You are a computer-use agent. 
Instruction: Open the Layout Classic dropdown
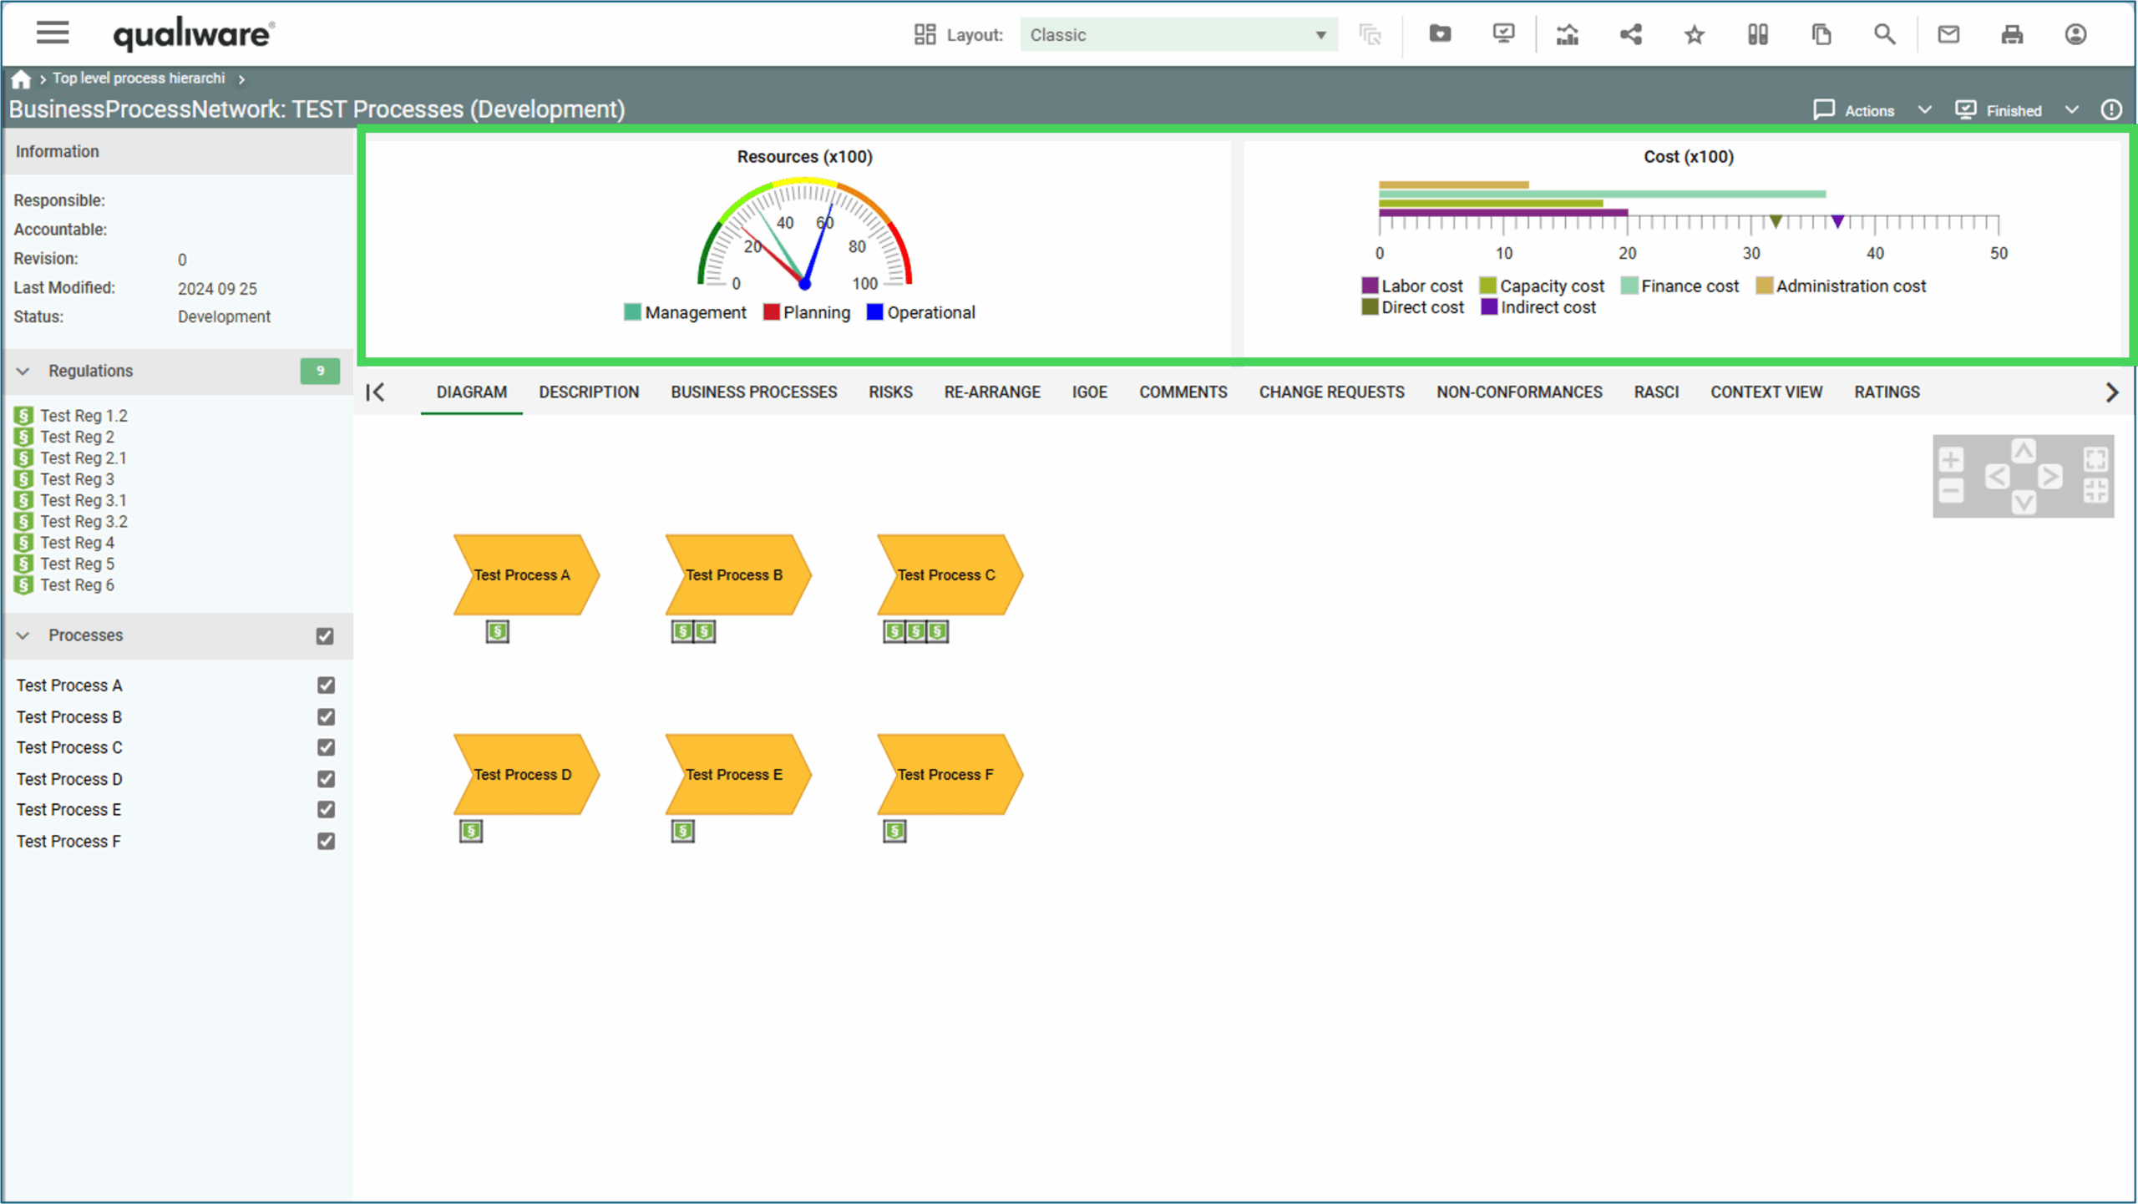[1178, 35]
